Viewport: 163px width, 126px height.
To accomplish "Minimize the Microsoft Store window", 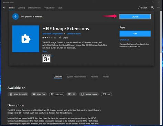I will point(147,2).
